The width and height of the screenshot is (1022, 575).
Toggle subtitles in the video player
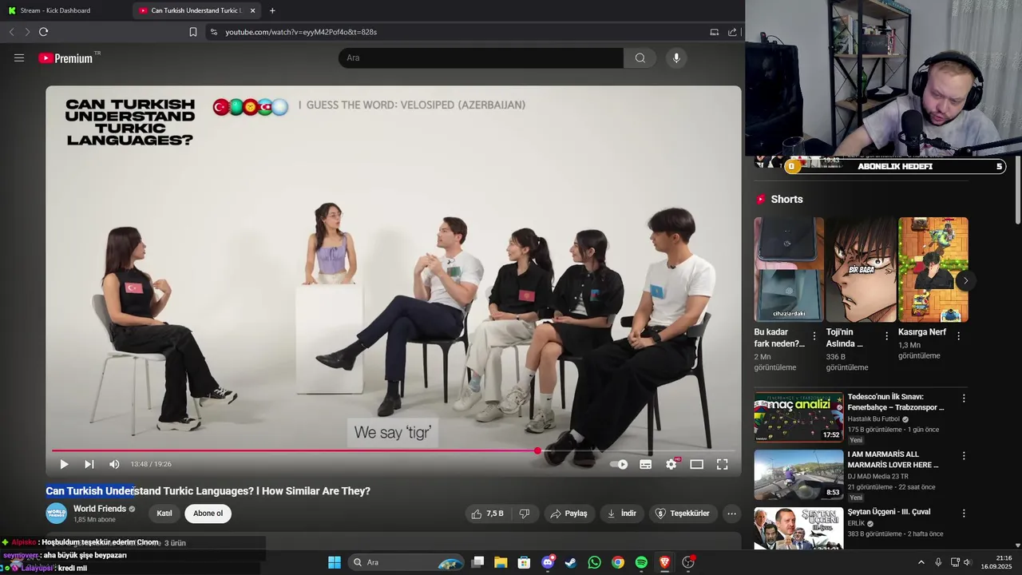645,464
